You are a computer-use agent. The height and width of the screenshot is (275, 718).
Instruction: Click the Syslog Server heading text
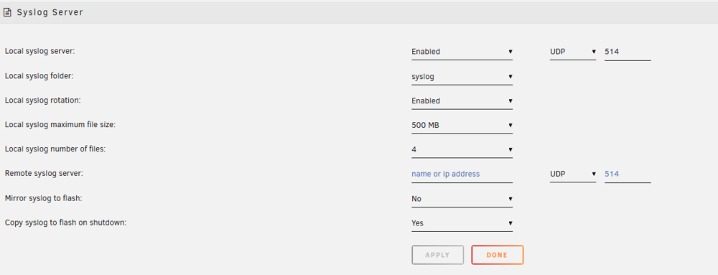50,12
